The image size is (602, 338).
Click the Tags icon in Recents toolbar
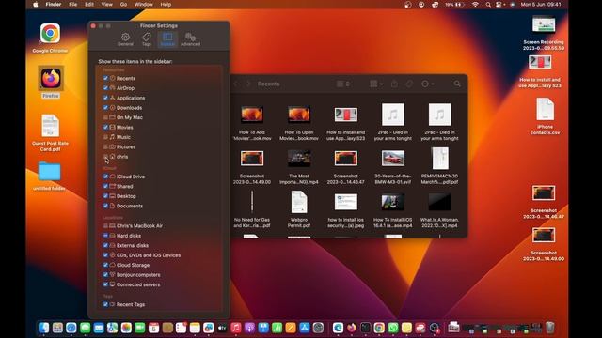(409, 84)
